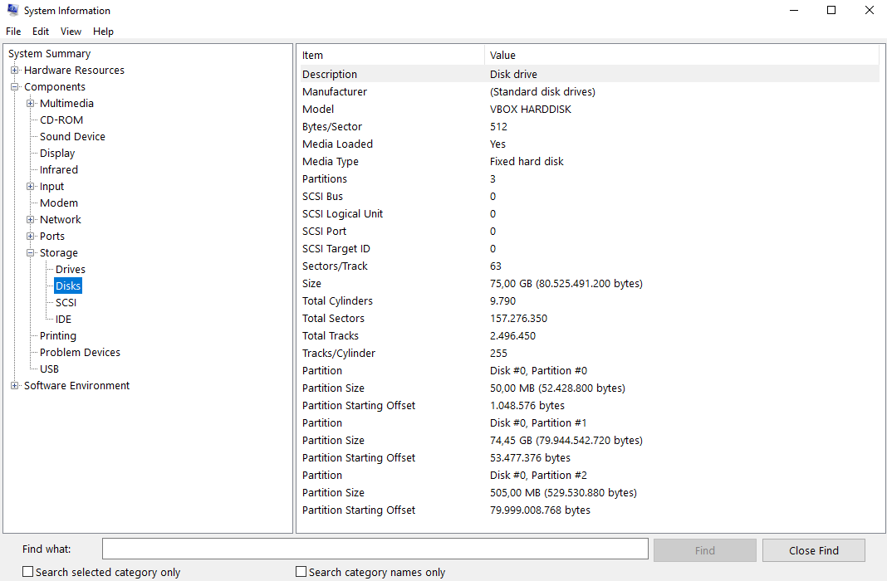Expand the Multimedia category

pyautogui.click(x=30, y=103)
